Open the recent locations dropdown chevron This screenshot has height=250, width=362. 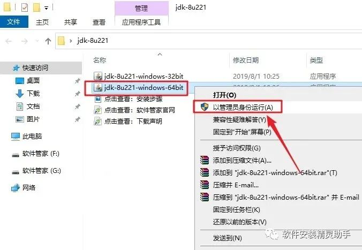37,41
